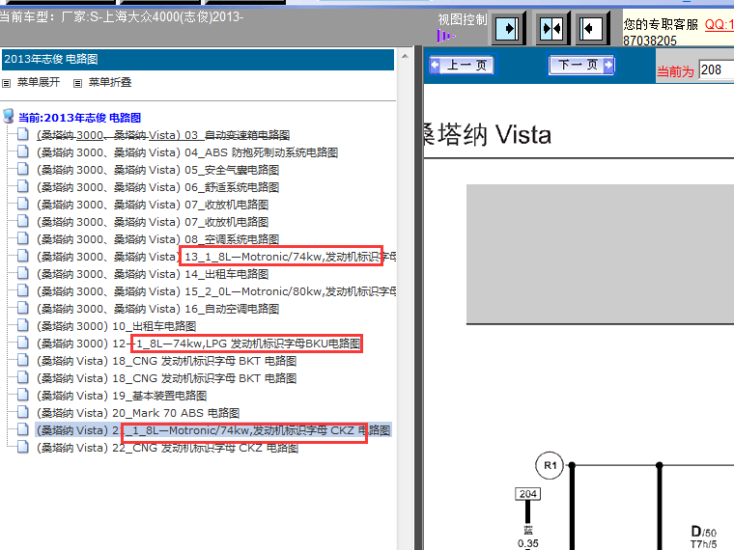Open 05_安全气囊电路图 entry
Viewport: 734px width, 550px height.
(x=157, y=170)
